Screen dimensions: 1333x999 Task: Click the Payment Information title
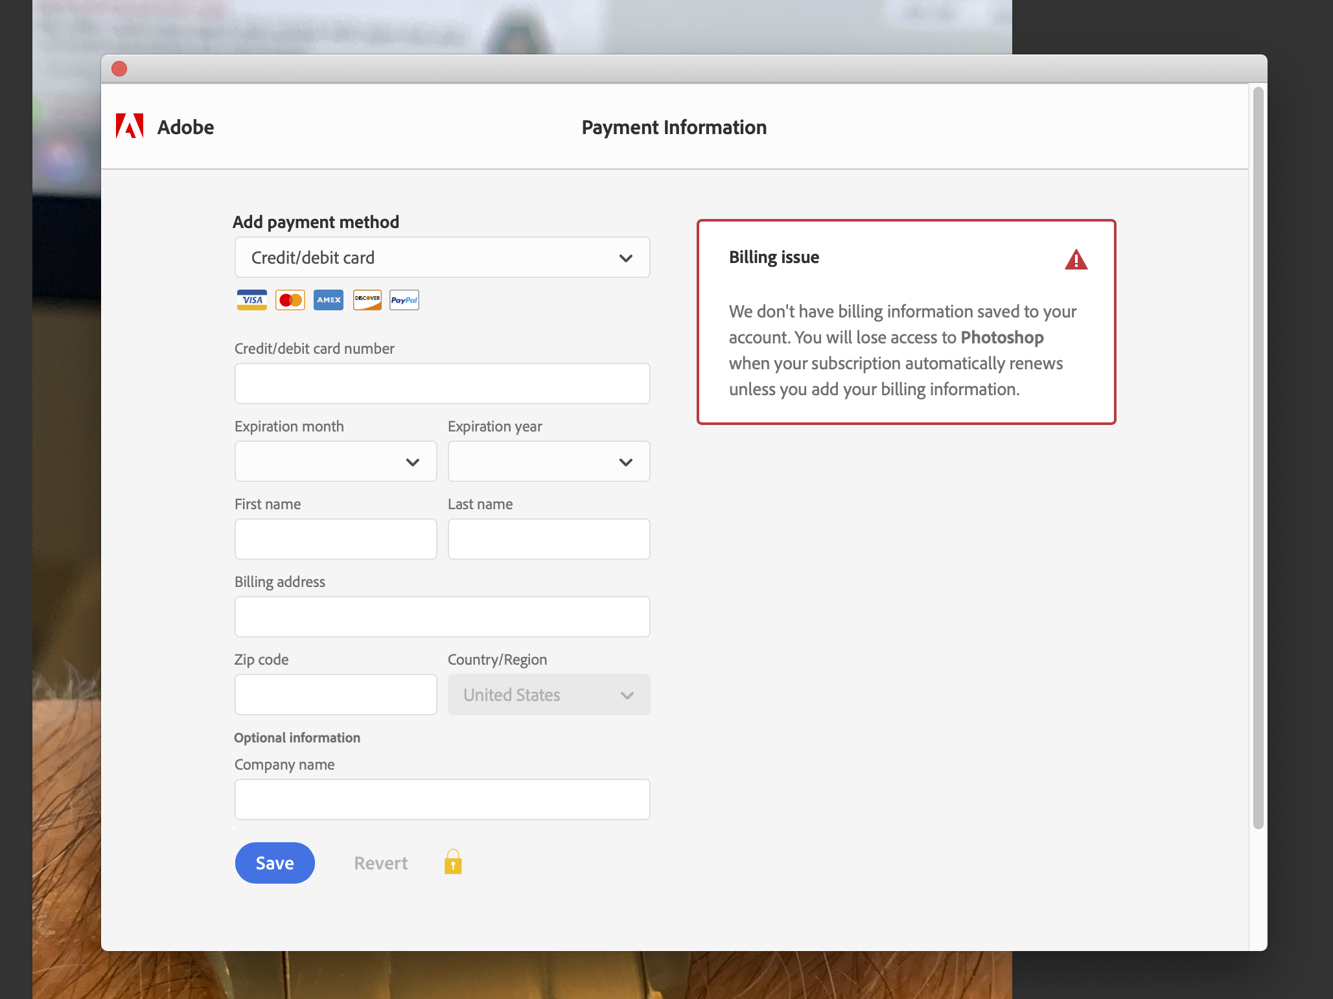[674, 127]
